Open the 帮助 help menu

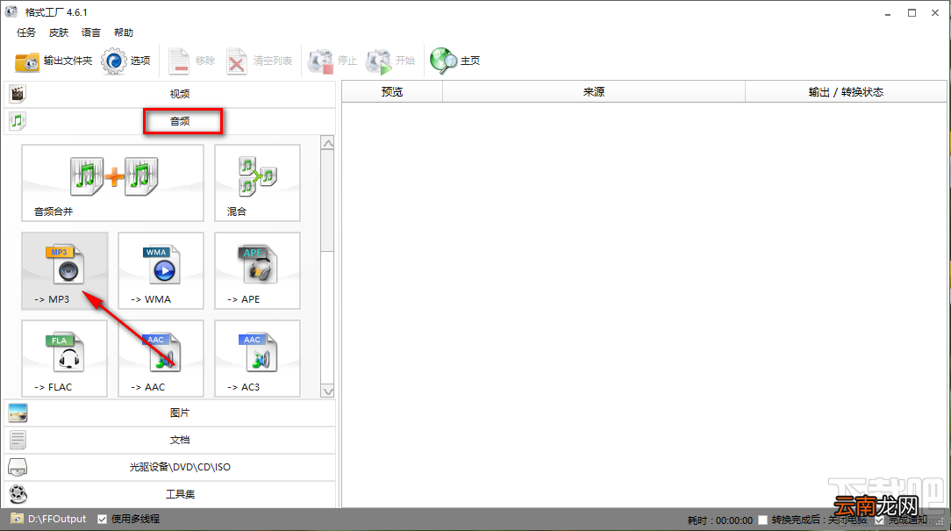pyautogui.click(x=124, y=32)
